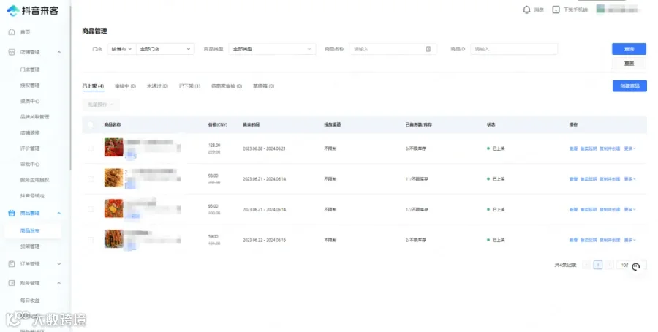Click 复制并创建 link for the 128.00 product
Image resolution: width=658 pixels, height=332 pixels.
tap(610, 148)
